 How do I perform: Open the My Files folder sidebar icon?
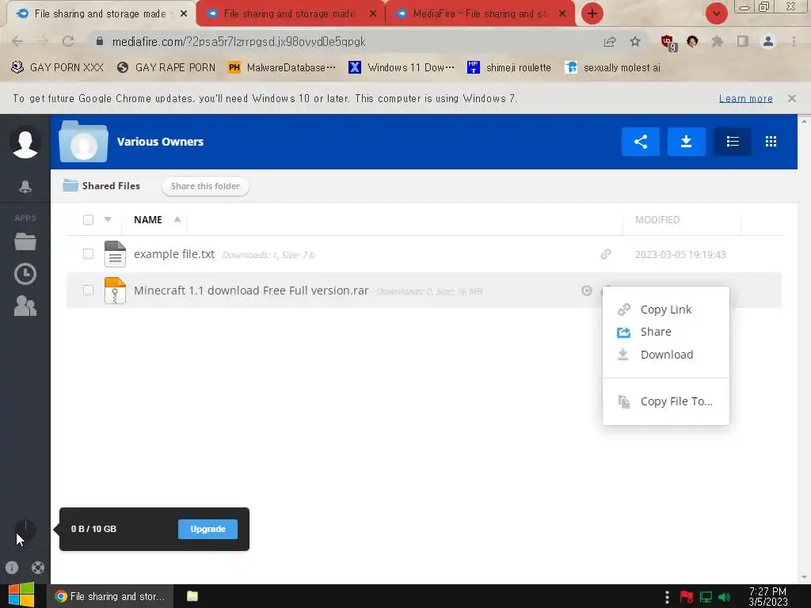coord(25,241)
